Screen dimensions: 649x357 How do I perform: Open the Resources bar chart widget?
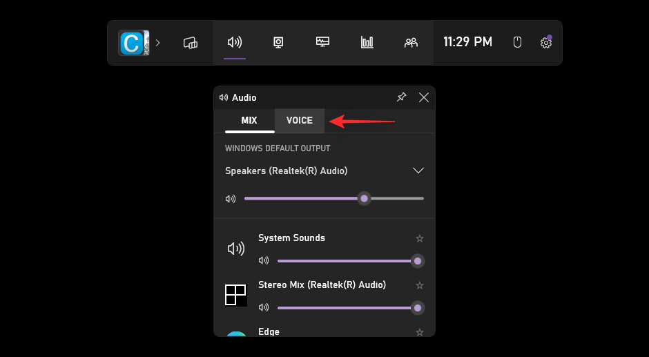pos(367,43)
